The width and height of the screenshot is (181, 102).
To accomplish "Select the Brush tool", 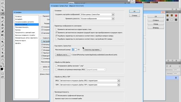I will 3,21.
